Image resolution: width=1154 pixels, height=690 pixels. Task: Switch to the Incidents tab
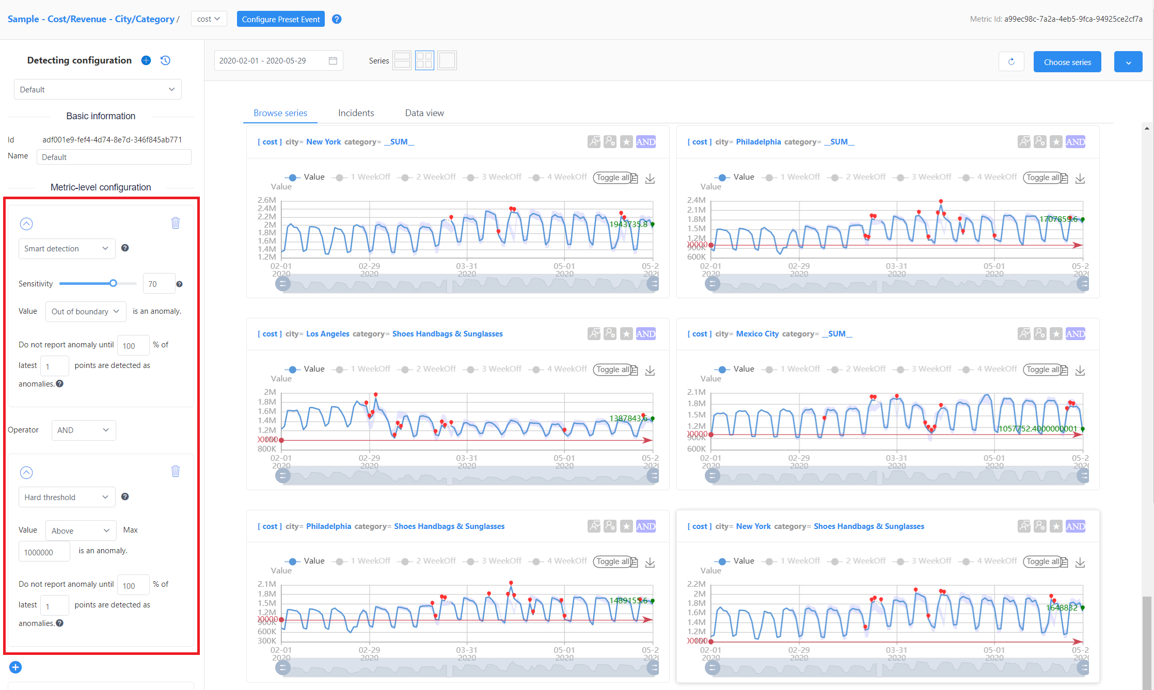(x=356, y=113)
